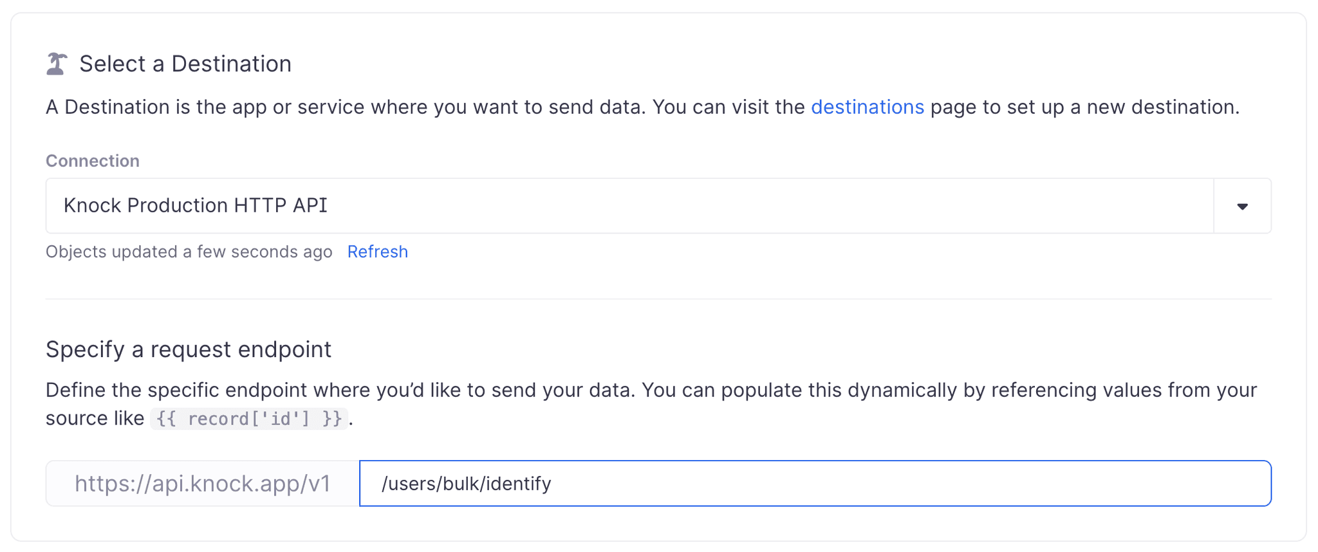Screen dimensions: 1318x552
Task: Click the "https://api.knock.app/v1" base URL prefix
Action: [x=203, y=483]
